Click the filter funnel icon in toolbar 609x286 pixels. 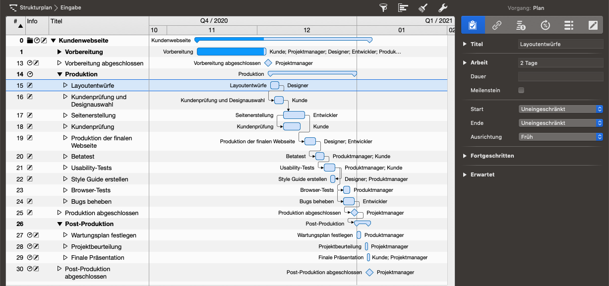pyautogui.click(x=383, y=8)
